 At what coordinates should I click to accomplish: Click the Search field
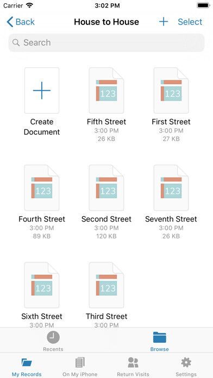(x=106, y=43)
